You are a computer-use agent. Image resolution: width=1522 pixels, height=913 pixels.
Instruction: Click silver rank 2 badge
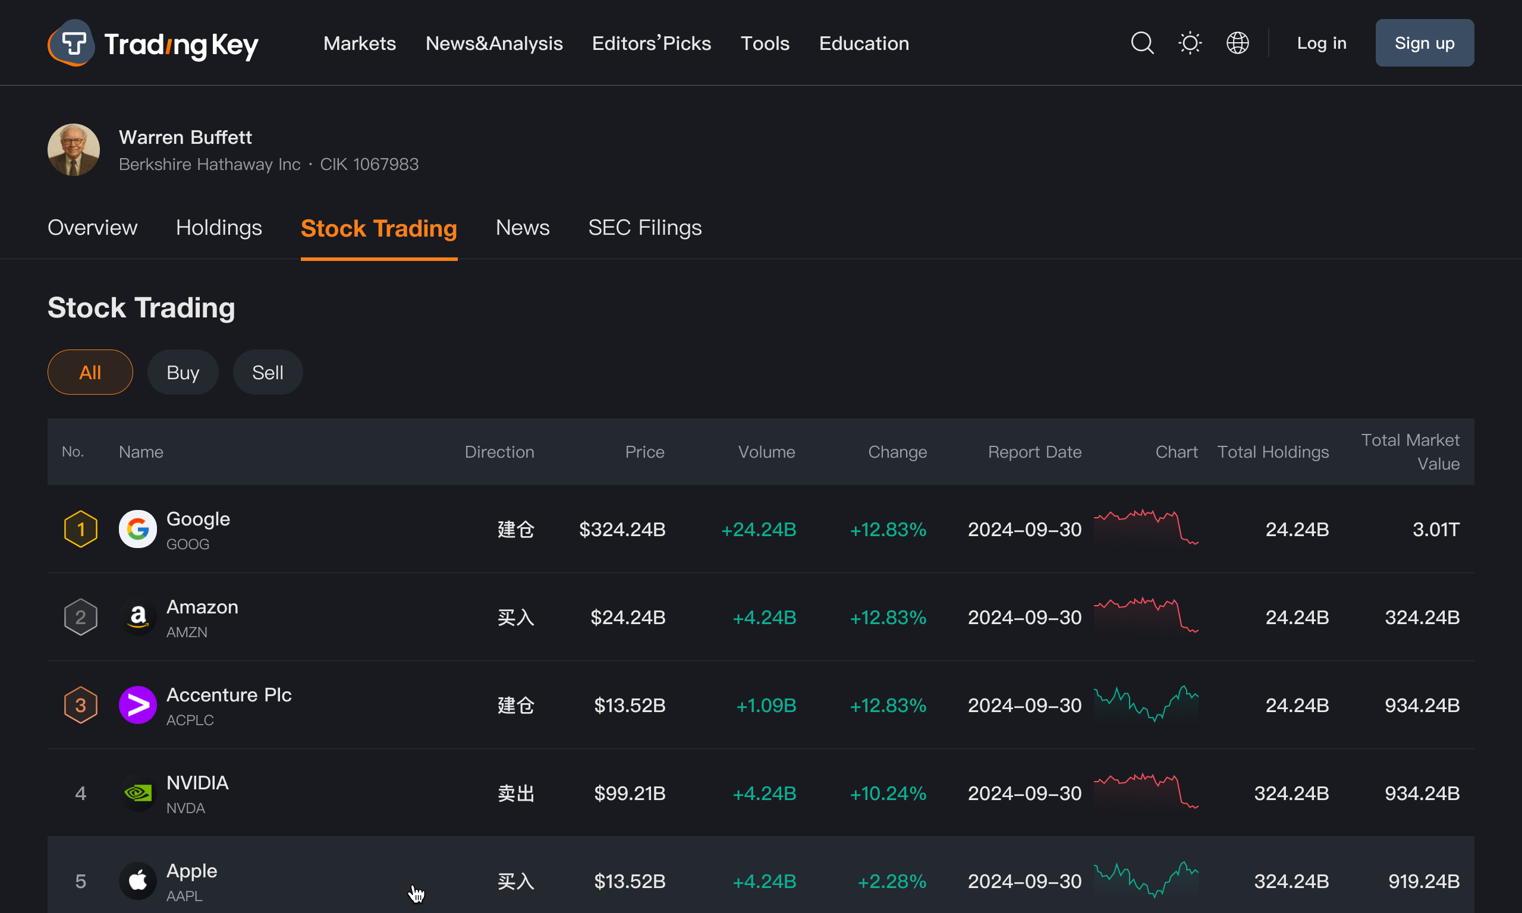click(x=81, y=617)
